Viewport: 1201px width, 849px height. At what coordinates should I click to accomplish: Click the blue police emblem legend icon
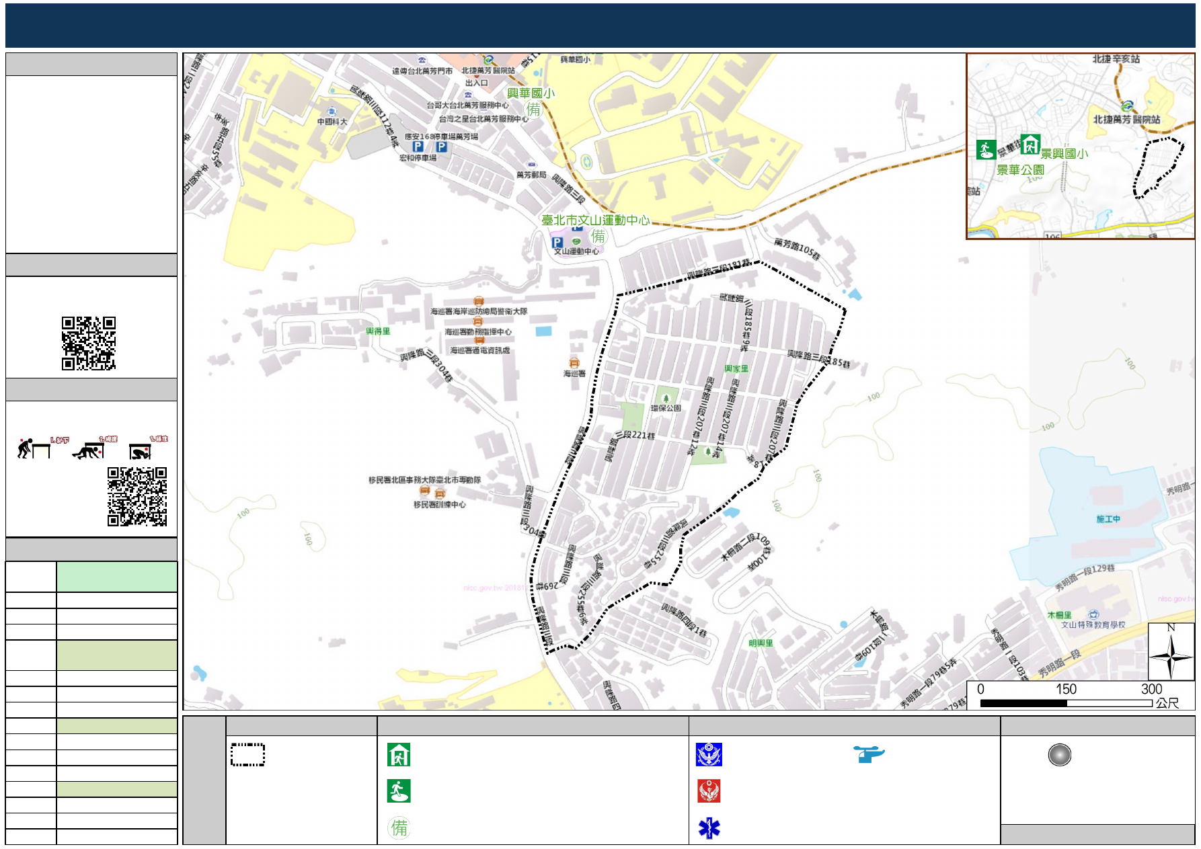coord(709,755)
